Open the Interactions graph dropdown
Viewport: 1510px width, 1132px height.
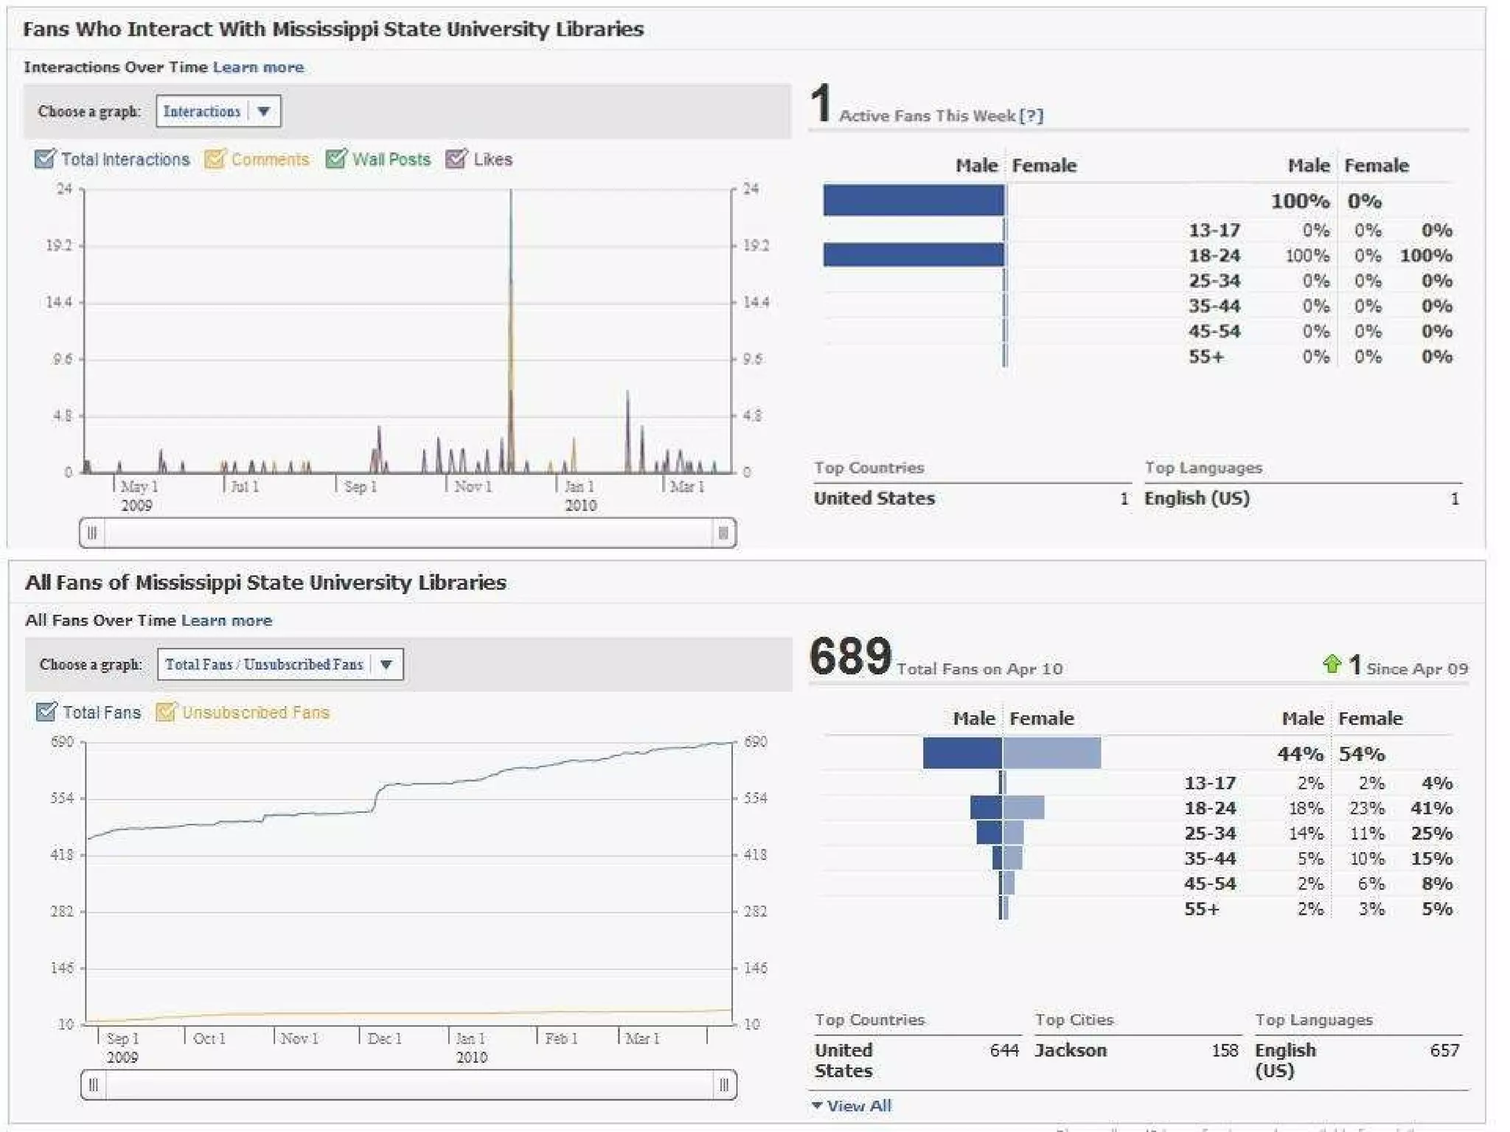[218, 111]
